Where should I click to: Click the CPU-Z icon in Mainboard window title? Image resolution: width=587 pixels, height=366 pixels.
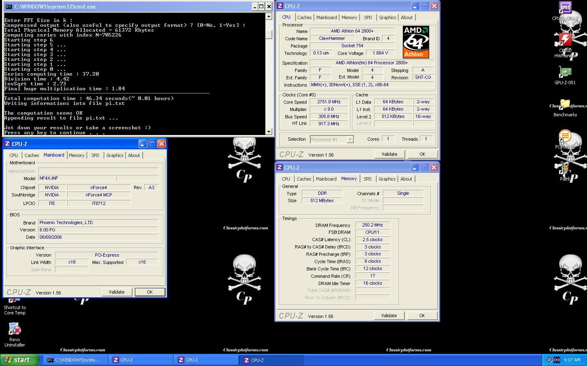7,144
